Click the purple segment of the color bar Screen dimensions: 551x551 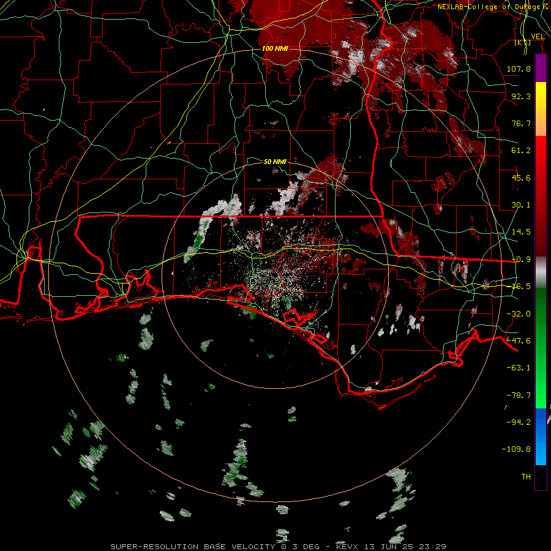tap(541, 69)
